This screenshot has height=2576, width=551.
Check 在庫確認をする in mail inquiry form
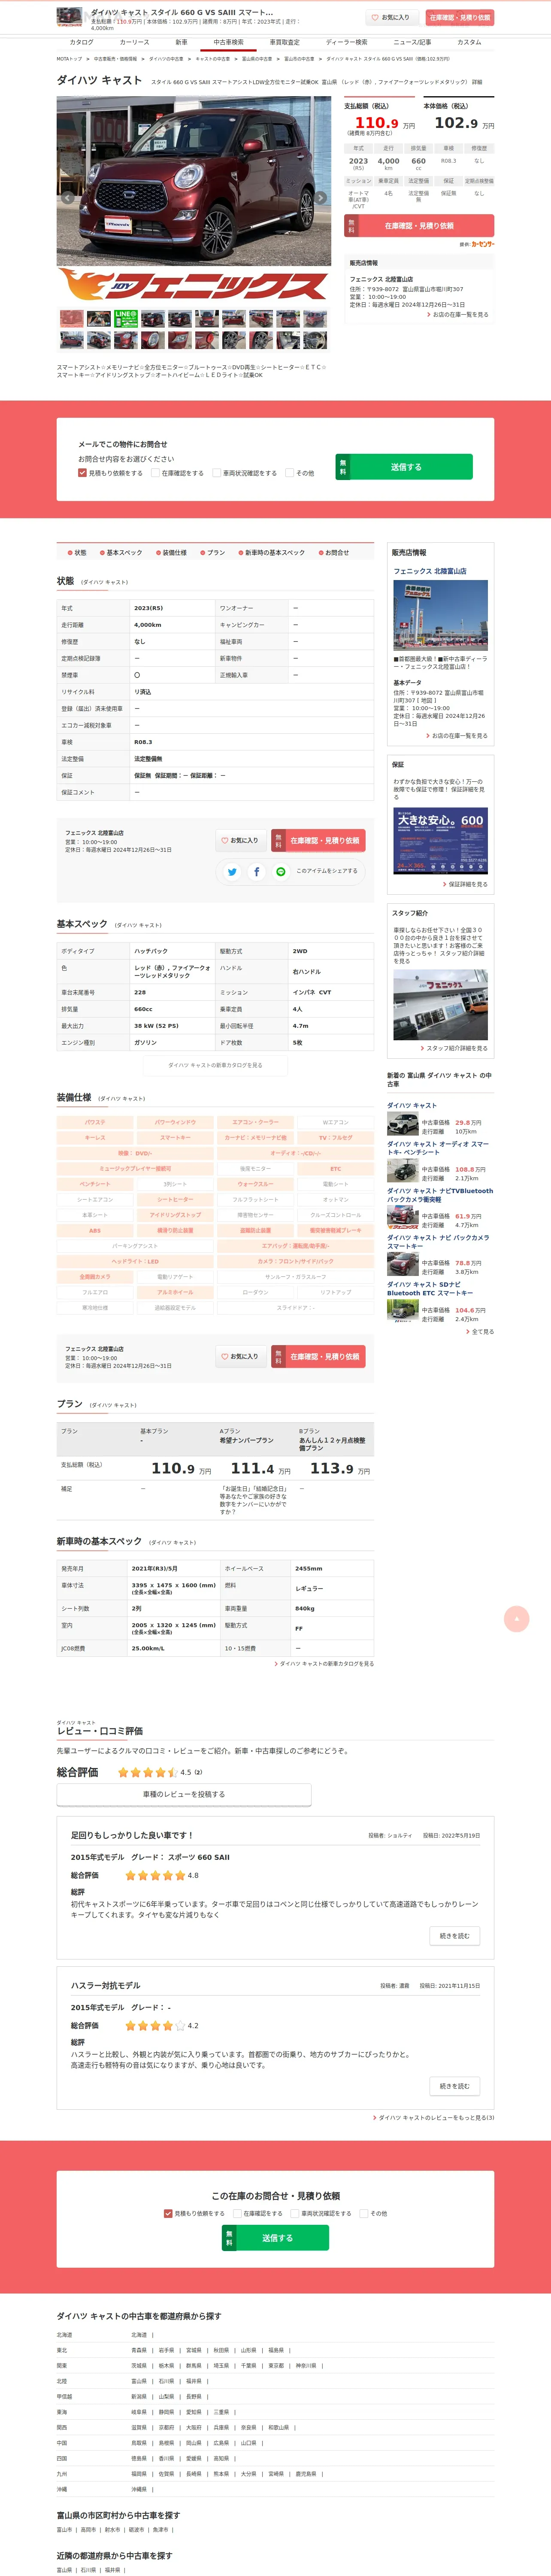click(x=155, y=473)
